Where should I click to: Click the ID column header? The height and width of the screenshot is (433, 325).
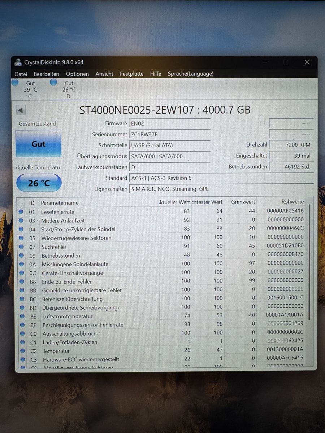pyautogui.click(x=32, y=203)
